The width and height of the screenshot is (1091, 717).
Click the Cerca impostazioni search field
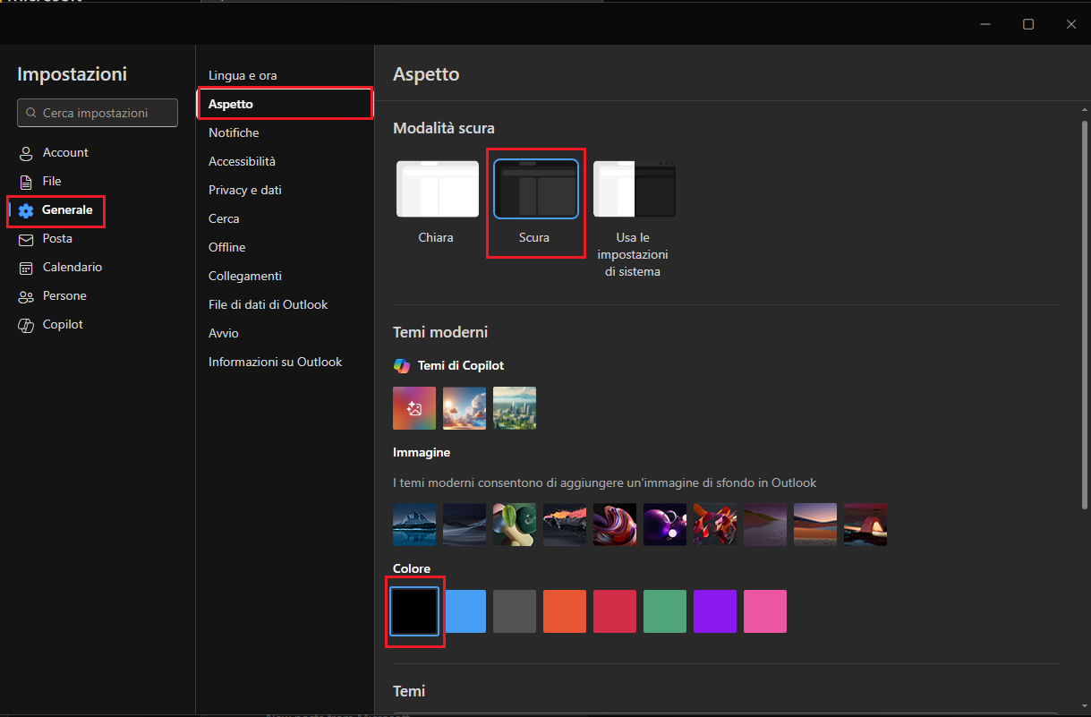[x=98, y=113]
